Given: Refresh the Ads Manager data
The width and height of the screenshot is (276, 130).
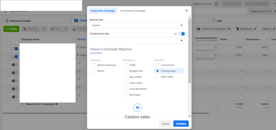Looking at the screenshot, I should coord(216,4).
